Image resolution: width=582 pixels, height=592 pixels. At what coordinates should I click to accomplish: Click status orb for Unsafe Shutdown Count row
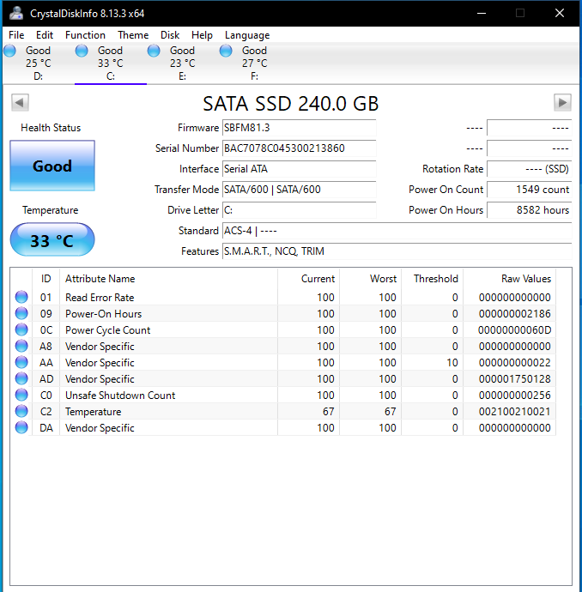21,395
